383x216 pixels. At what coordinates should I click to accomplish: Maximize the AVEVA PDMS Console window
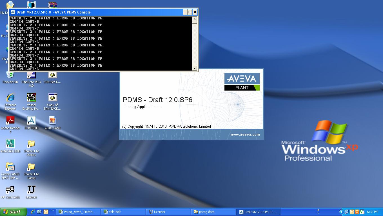[x=190, y=12]
